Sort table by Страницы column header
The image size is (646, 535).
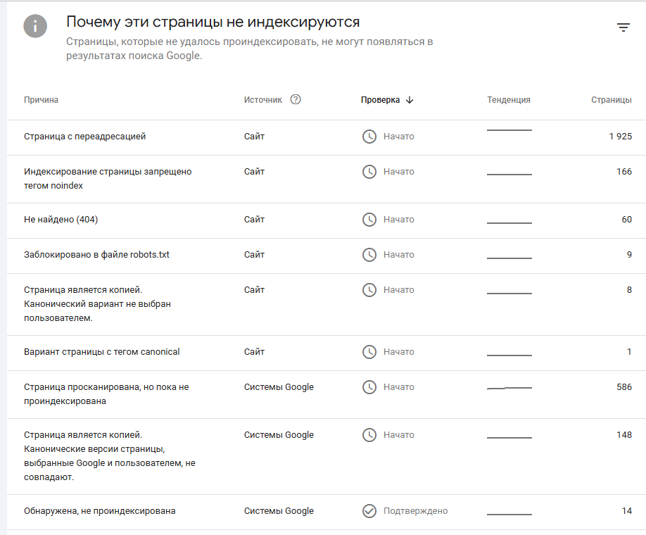pos(612,100)
